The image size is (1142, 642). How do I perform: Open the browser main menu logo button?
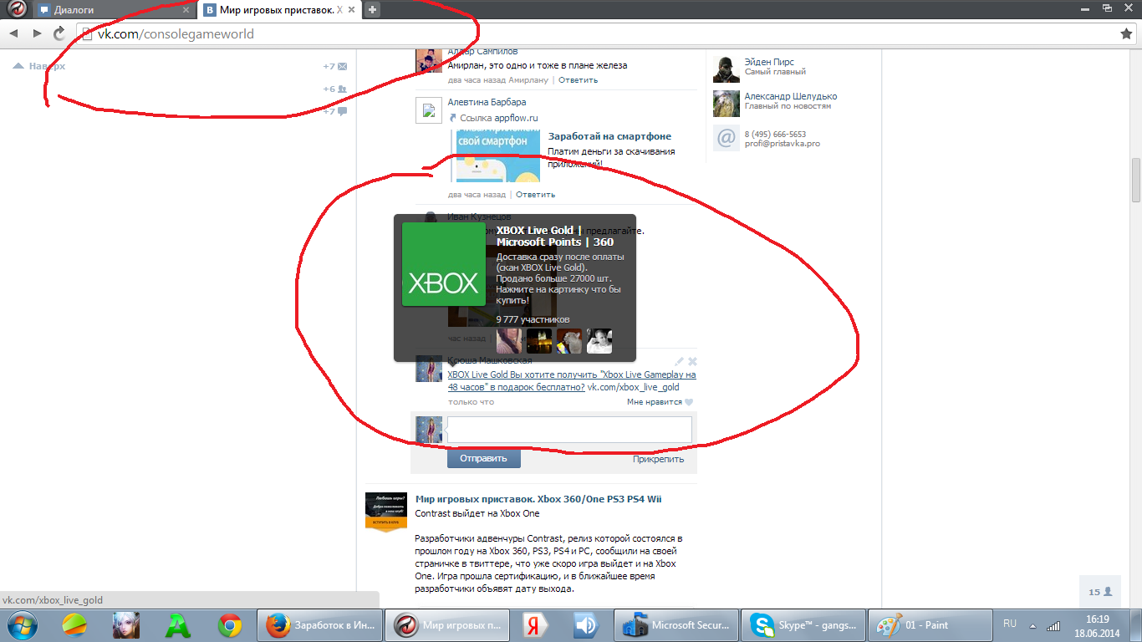pos(16,9)
